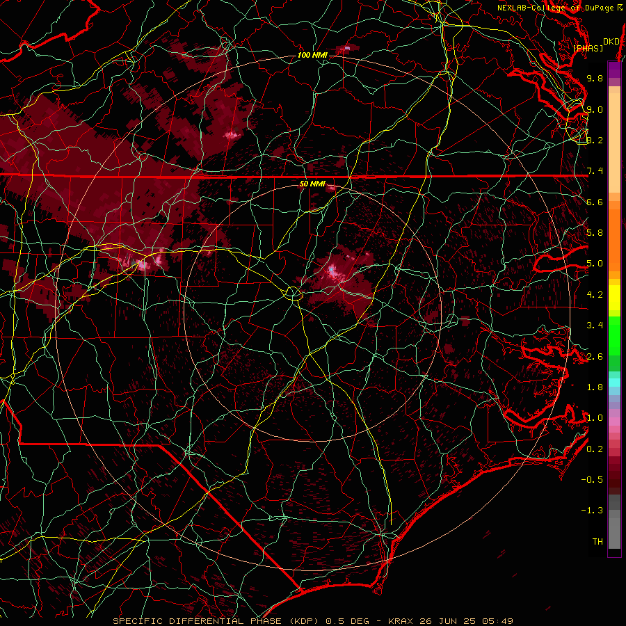Image resolution: width=626 pixels, height=626 pixels.
Task: Click the small radar site circle at map center
Action: click(293, 294)
